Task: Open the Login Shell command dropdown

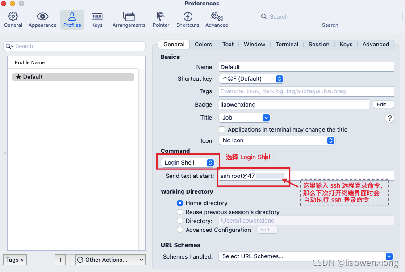Action: point(188,163)
